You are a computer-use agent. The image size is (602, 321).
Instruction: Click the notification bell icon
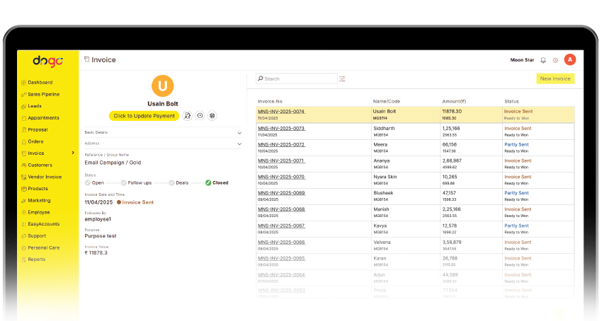pos(543,60)
